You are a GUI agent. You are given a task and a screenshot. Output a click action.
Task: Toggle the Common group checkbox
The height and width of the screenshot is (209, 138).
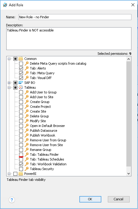pos(16,59)
